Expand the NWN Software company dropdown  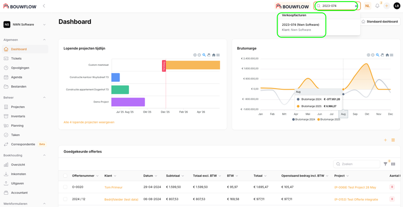(x=44, y=25)
